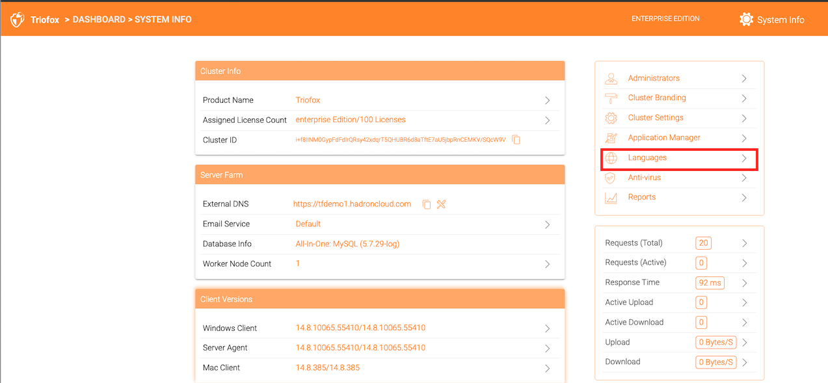Go to Triofox in the breadcrumb

45,20
